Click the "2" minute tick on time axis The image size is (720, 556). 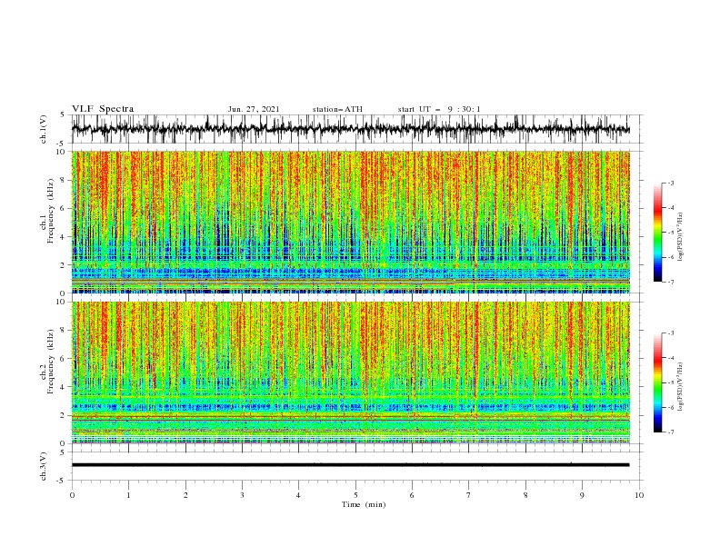185,495
